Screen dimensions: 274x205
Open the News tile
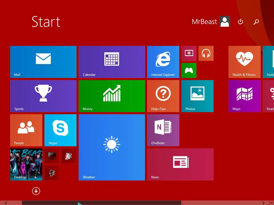180,164
